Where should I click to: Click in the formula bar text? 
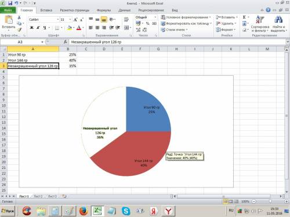tap(96, 42)
